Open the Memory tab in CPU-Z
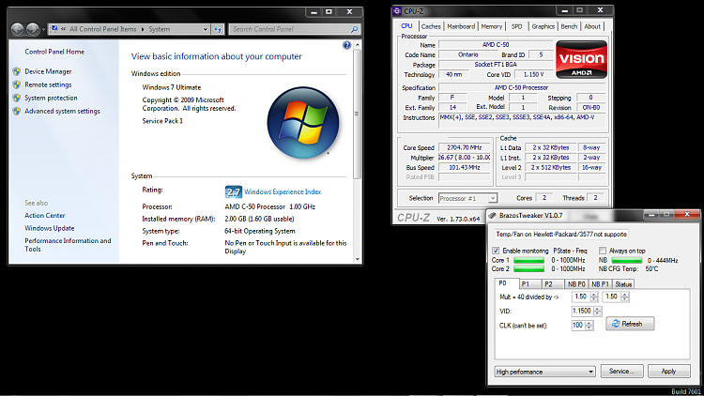 click(x=492, y=26)
